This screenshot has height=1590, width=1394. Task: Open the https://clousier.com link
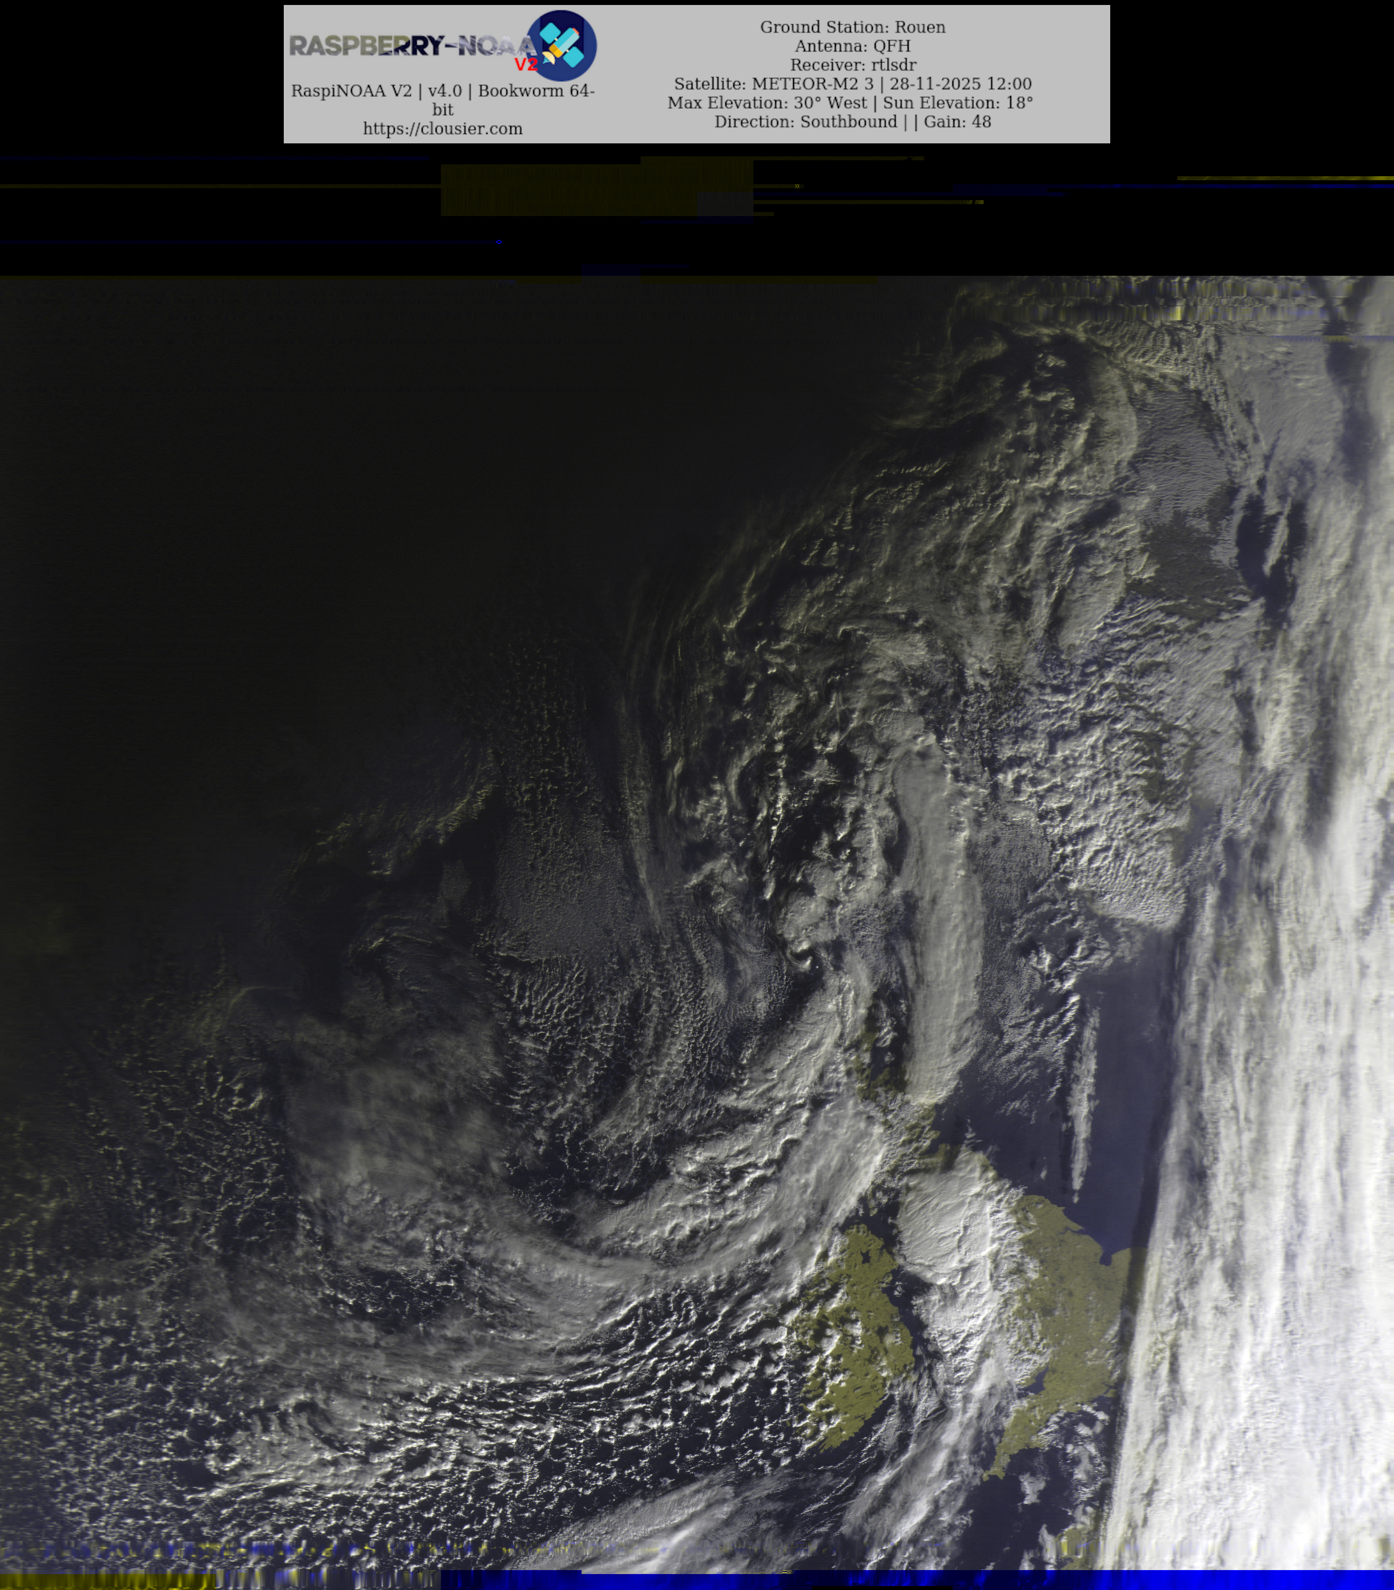pos(443,128)
